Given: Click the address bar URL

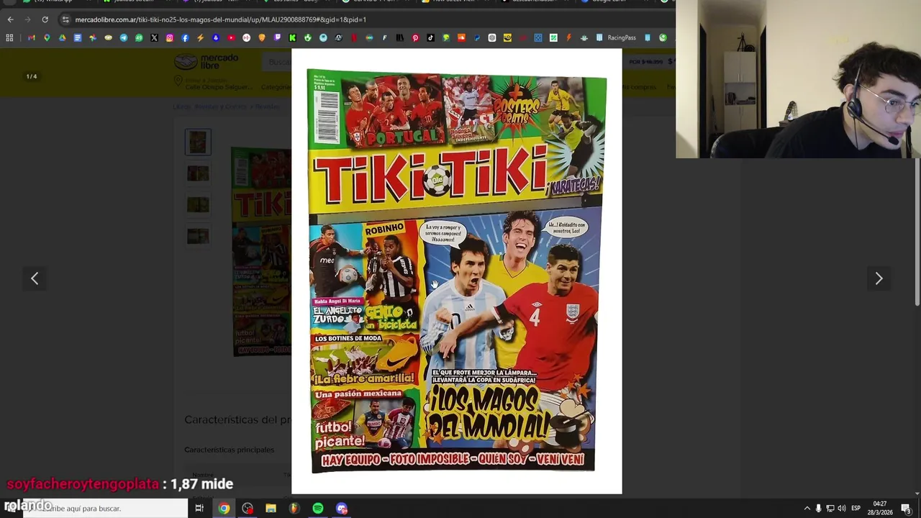Looking at the screenshot, I should tap(221, 19).
